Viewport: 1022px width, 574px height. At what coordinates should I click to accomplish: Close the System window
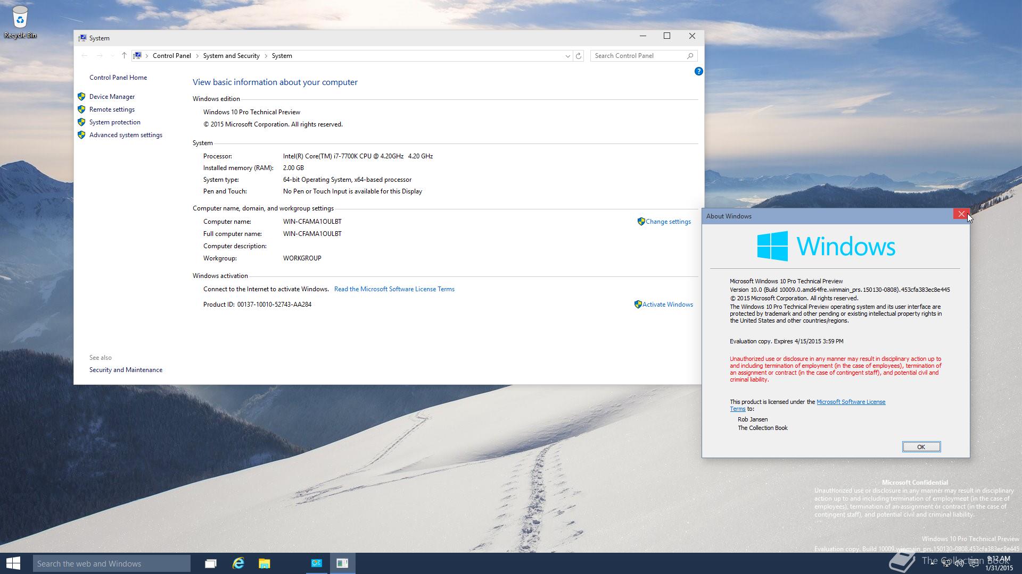(x=692, y=36)
